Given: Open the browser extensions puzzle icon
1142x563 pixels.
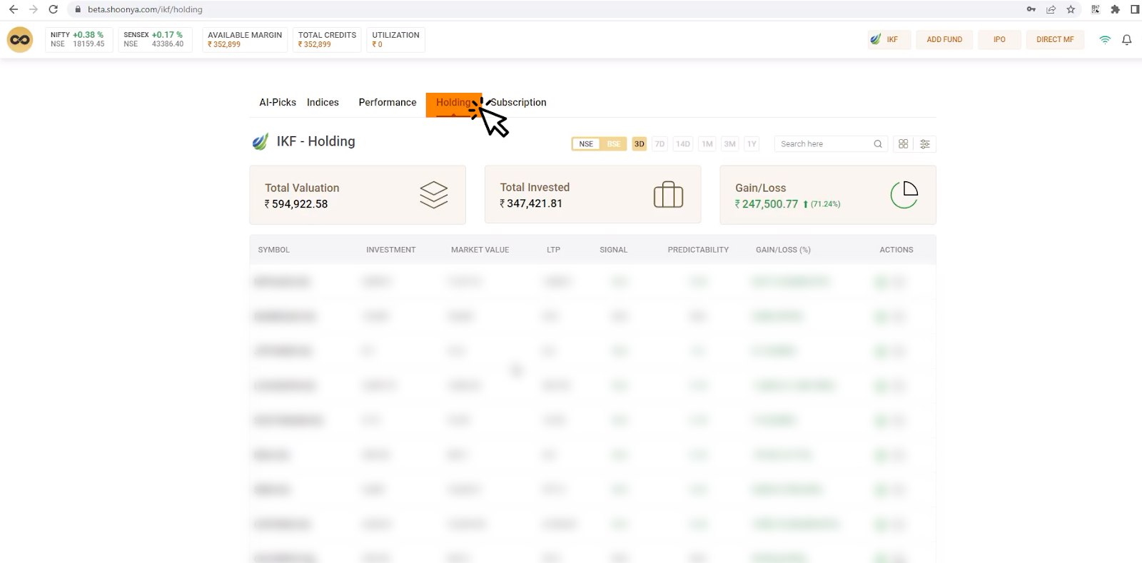Looking at the screenshot, I should pos(1115,9).
